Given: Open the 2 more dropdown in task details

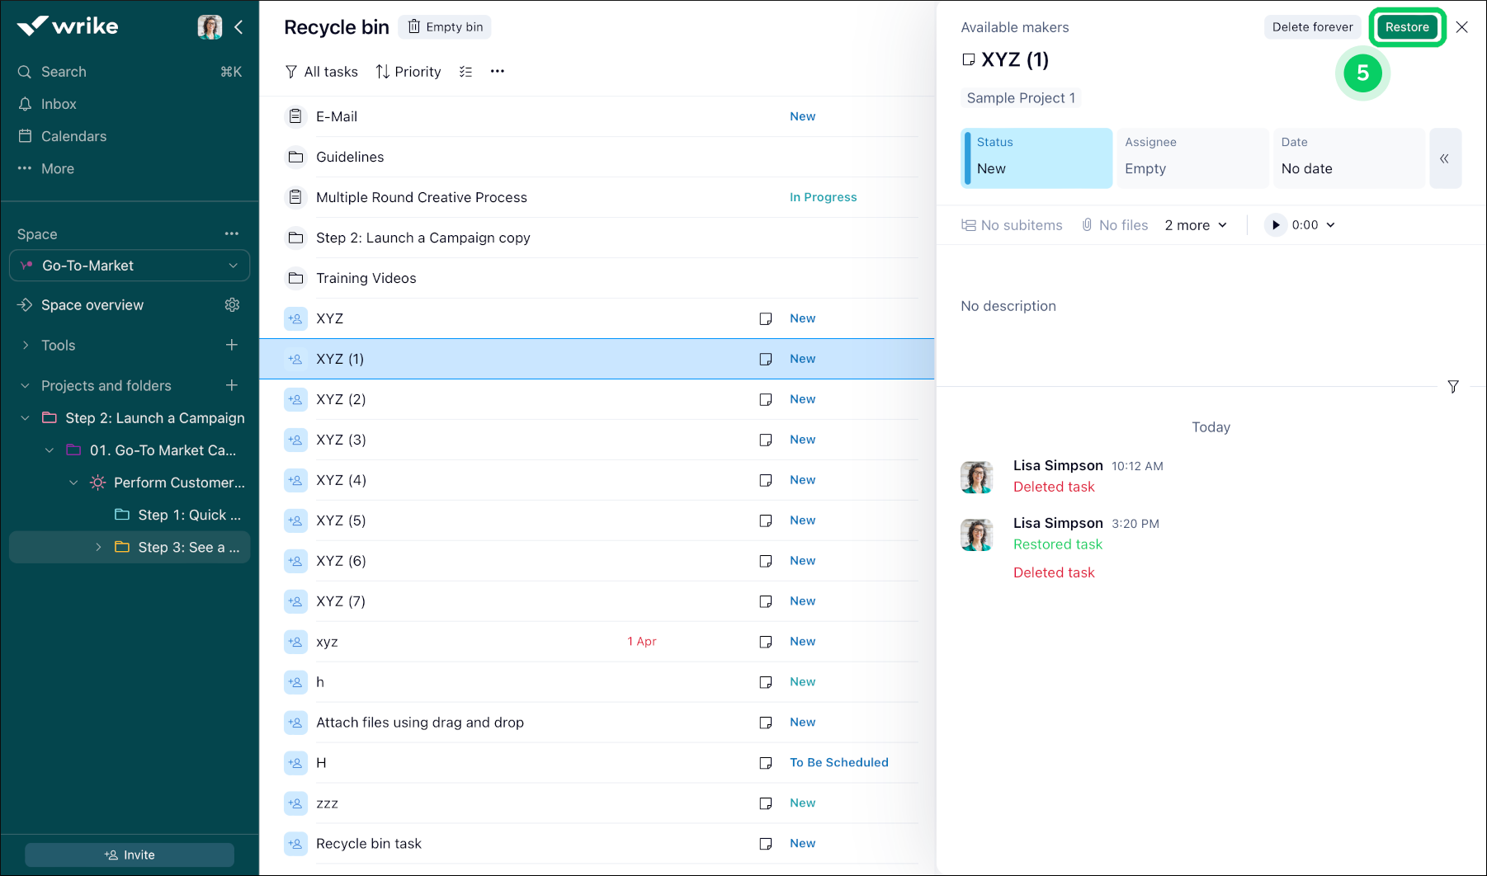Looking at the screenshot, I should (1195, 224).
